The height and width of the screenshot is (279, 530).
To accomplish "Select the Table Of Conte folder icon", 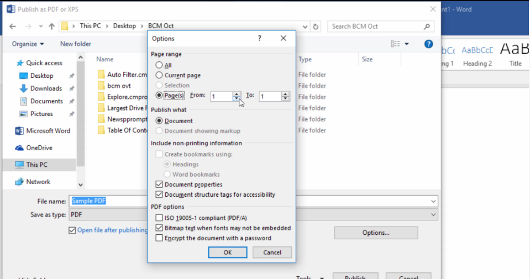I will [x=101, y=130].
